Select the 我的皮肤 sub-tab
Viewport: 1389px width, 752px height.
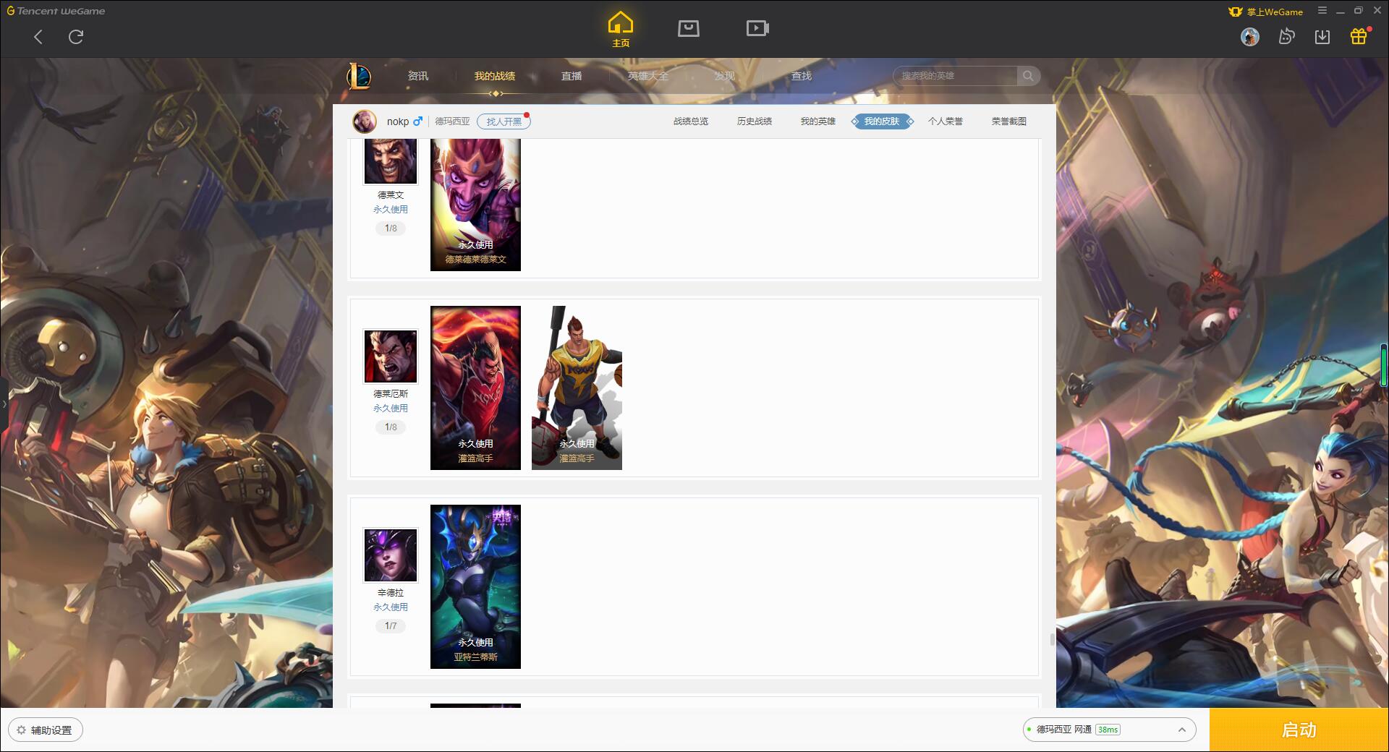(882, 121)
